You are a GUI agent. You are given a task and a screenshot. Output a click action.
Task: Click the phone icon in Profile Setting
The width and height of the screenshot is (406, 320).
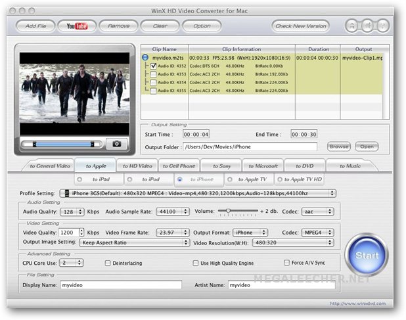[67, 193]
